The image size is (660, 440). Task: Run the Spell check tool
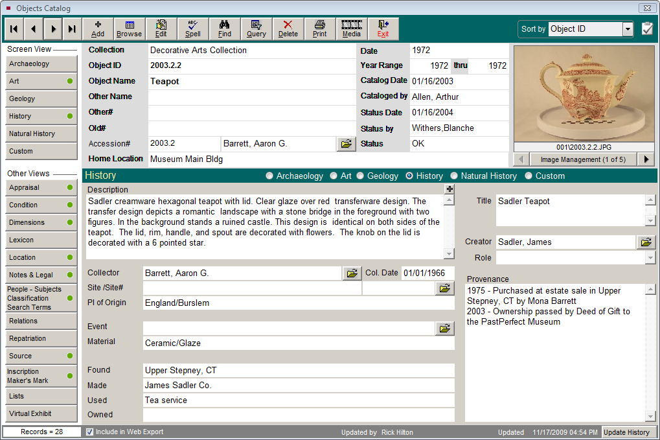pos(192,29)
